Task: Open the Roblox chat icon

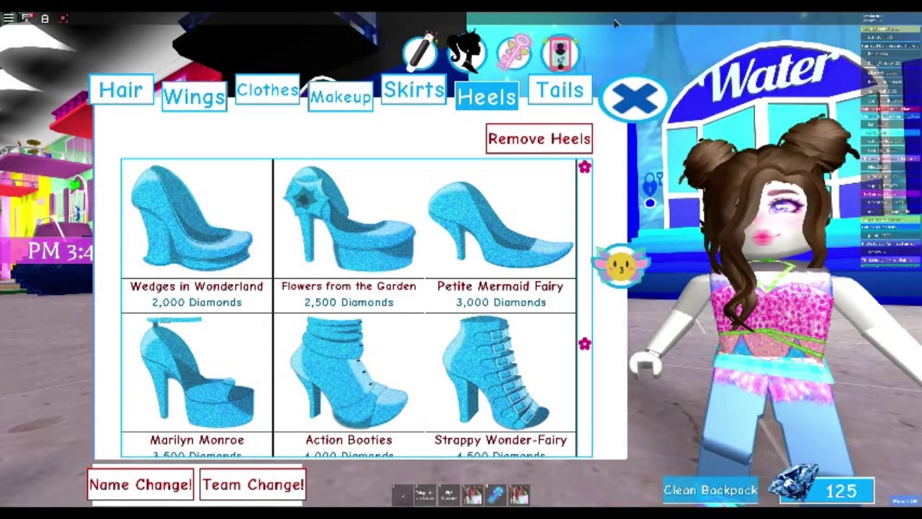Action: (27, 18)
